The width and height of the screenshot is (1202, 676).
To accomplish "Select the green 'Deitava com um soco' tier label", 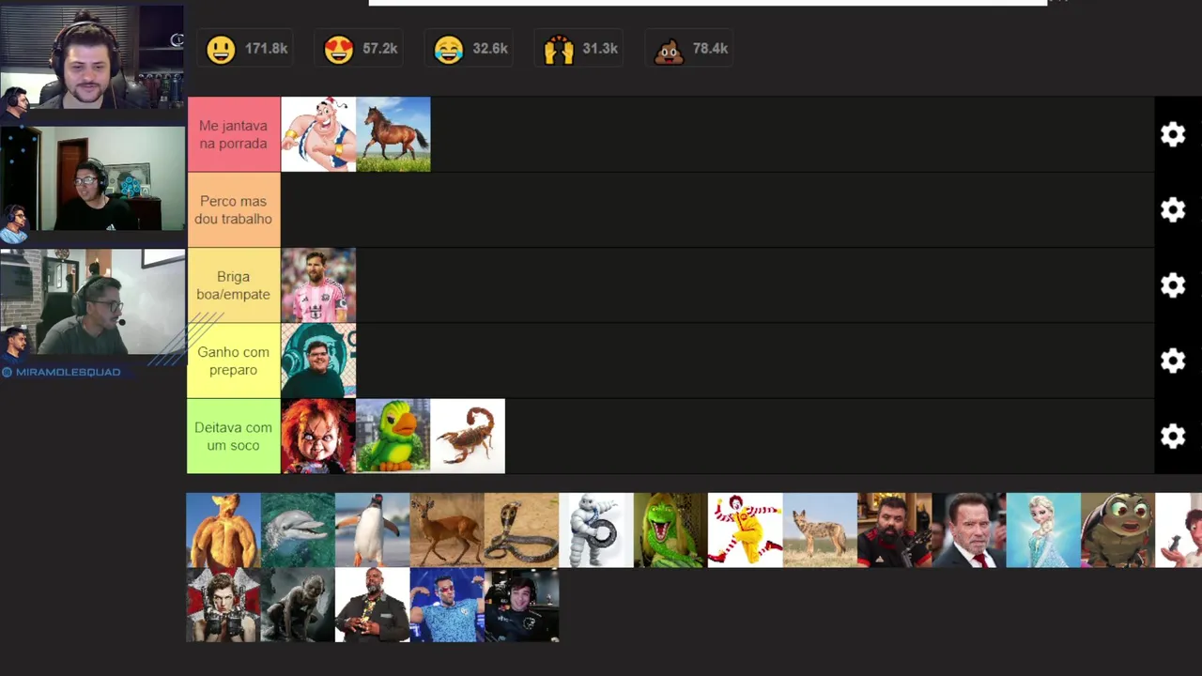I will (234, 436).
